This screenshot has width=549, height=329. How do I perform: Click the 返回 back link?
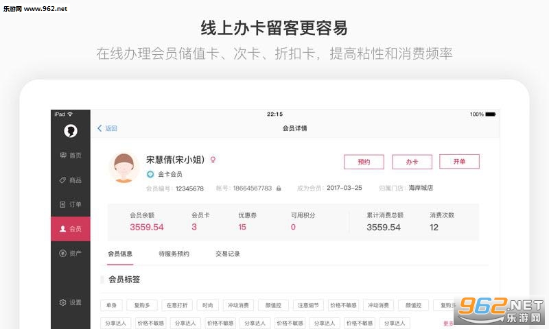click(111, 128)
